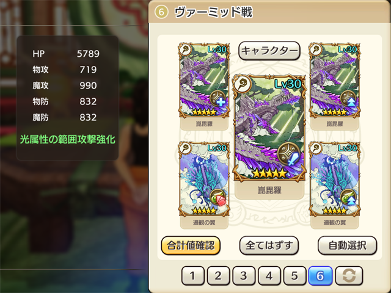The width and height of the screenshot is (391, 293).
Task: Select deck slot 4
Action: [x=269, y=275]
